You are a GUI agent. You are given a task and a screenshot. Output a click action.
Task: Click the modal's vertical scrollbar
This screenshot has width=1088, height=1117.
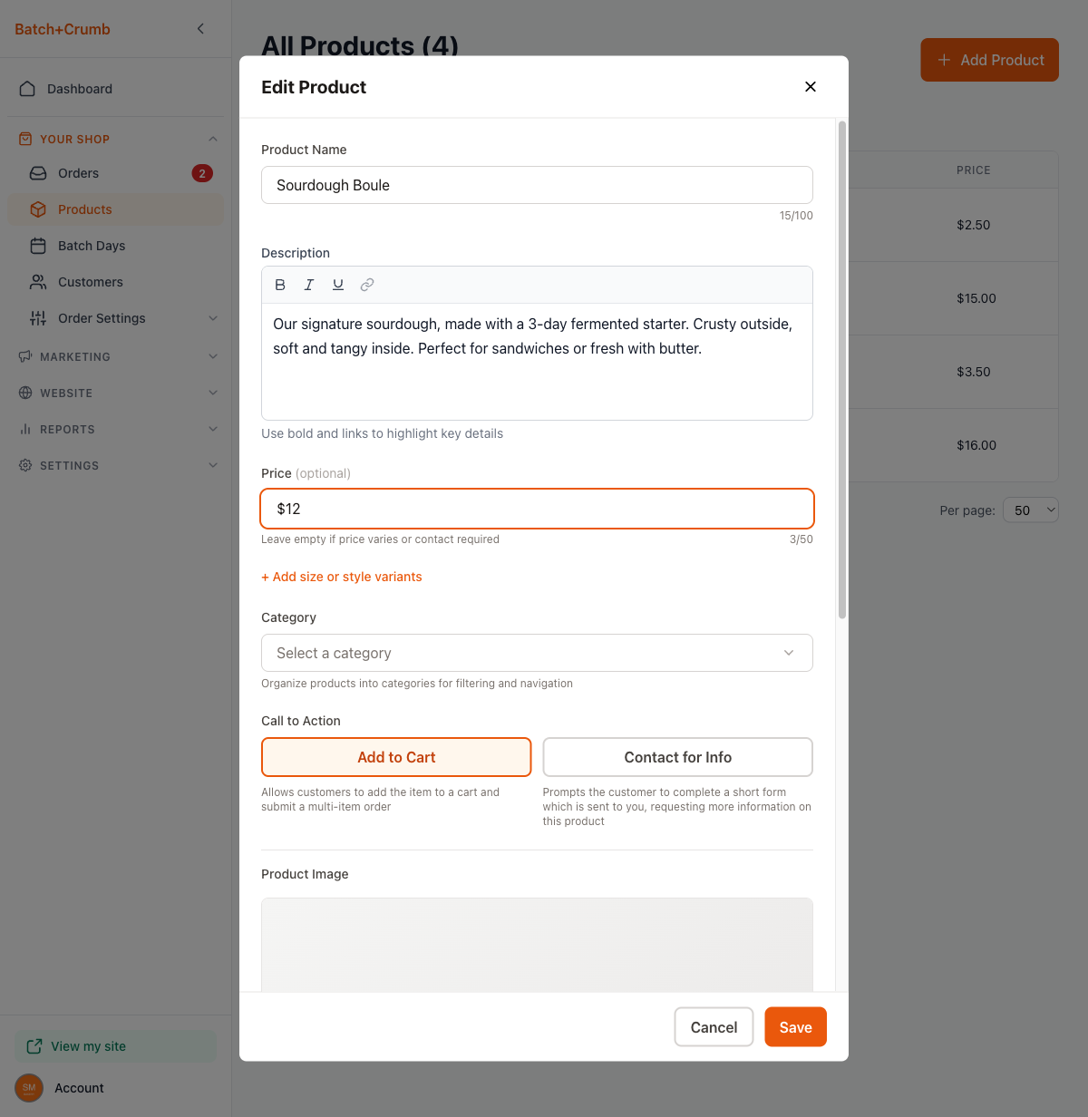point(842,370)
